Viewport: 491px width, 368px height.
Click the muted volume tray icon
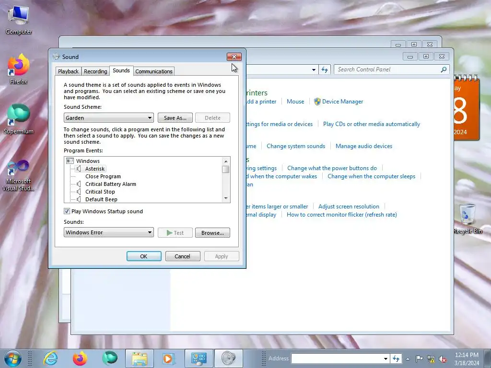tap(443, 359)
